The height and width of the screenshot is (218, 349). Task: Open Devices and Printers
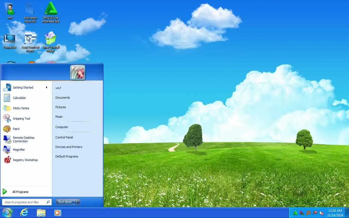(x=69, y=147)
